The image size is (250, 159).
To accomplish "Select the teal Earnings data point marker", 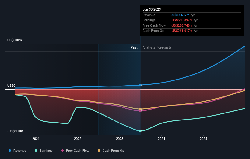I will [x=140, y=131].
